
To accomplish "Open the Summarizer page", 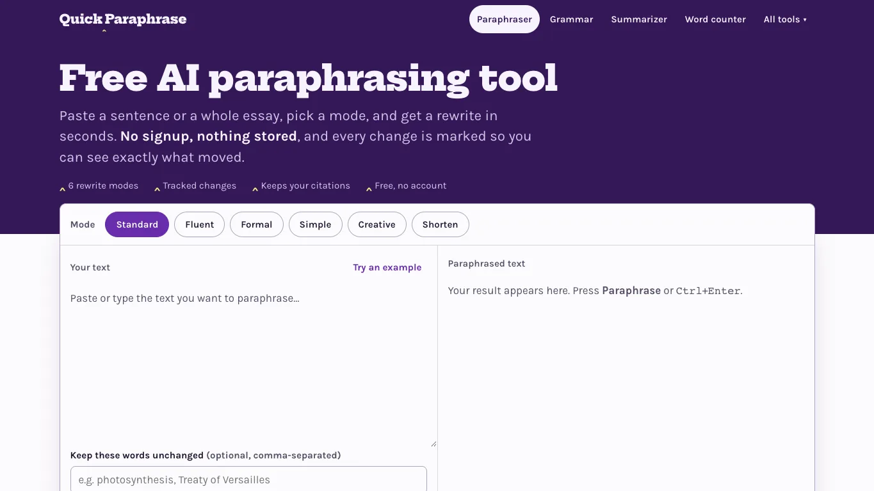I will tap(639, 19).
